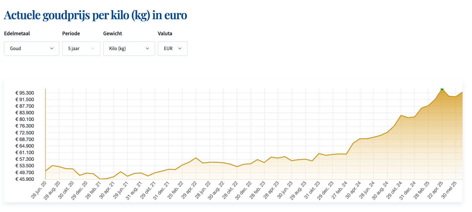472x212 pixels.
Task: Click the Valuta field label
Action: tap(165, 34)
